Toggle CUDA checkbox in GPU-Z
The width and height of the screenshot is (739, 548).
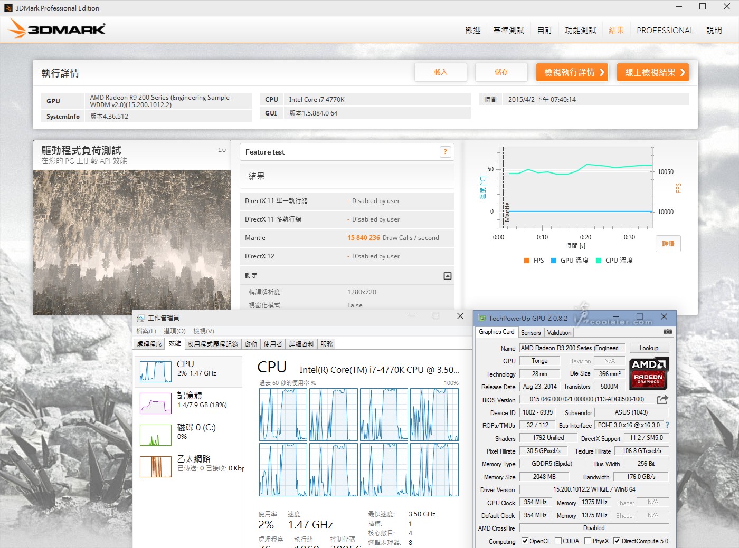(558, 541)
